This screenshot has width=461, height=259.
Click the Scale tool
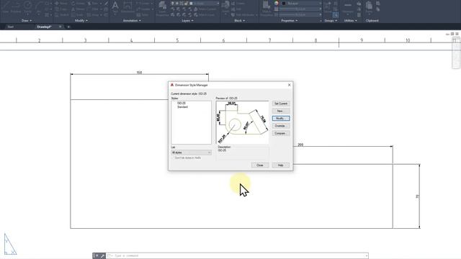[78, 14]
